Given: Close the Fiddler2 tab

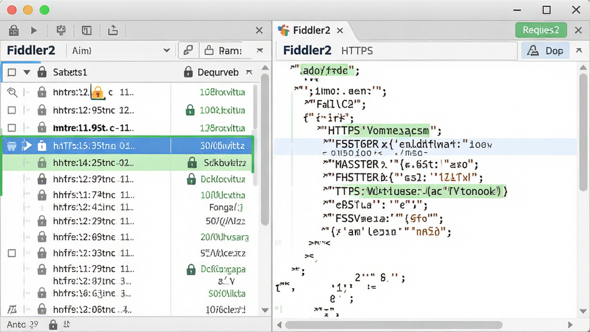Looking at the screenshot, I should pos(340,31).
